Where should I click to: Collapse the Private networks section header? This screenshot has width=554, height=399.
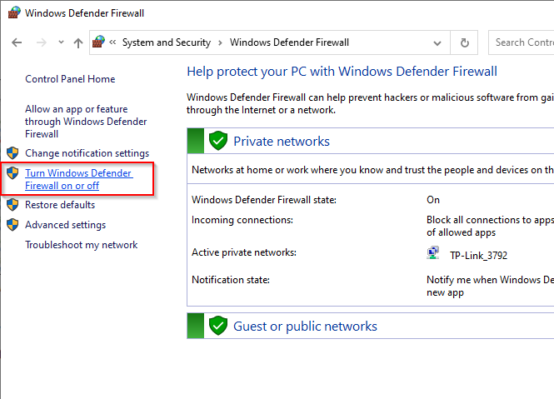tap(282, 142)
